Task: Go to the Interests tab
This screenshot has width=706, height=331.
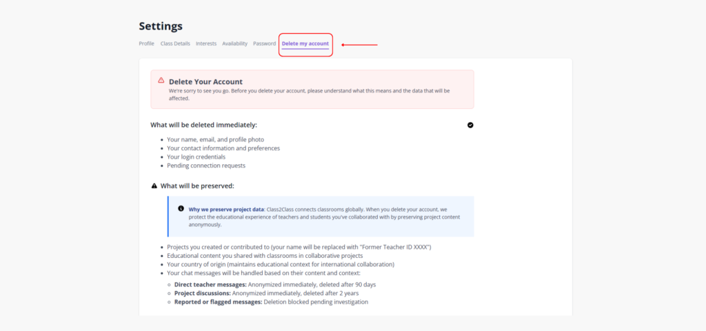Action: (206, 43)
